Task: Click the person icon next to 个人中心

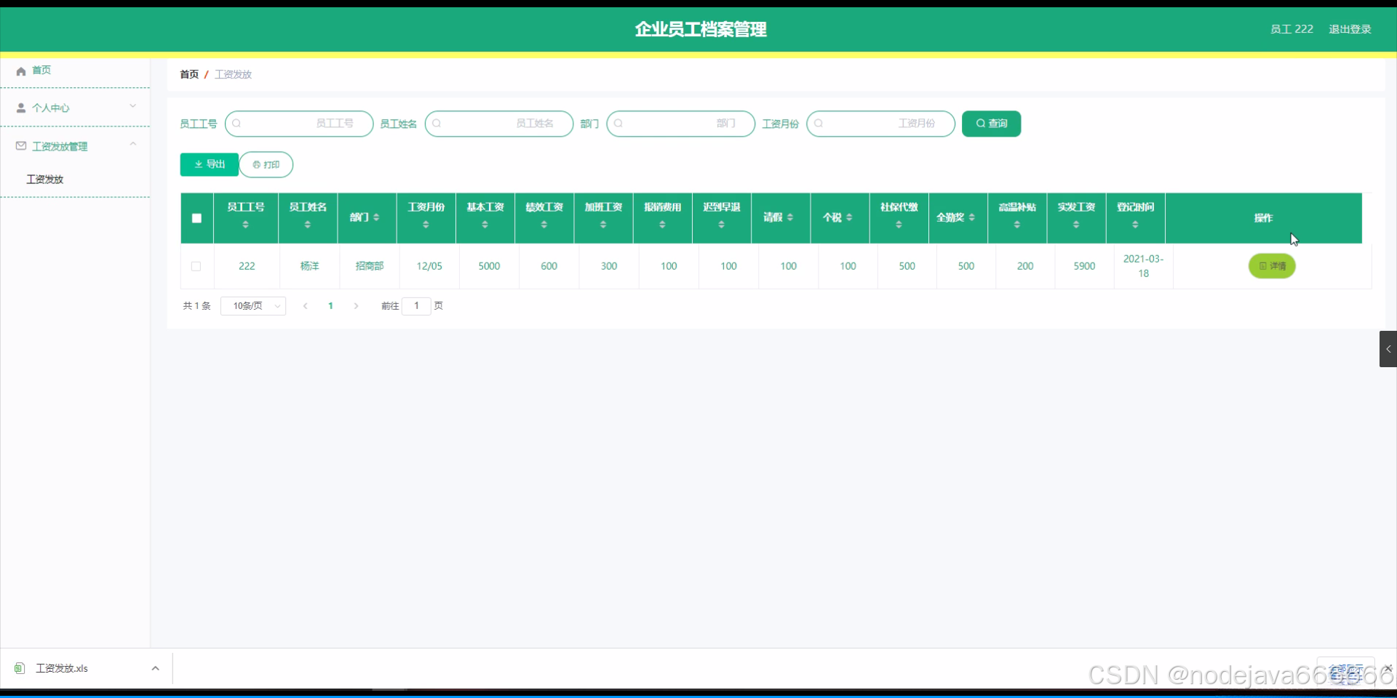Action: [x=21, y=108]
